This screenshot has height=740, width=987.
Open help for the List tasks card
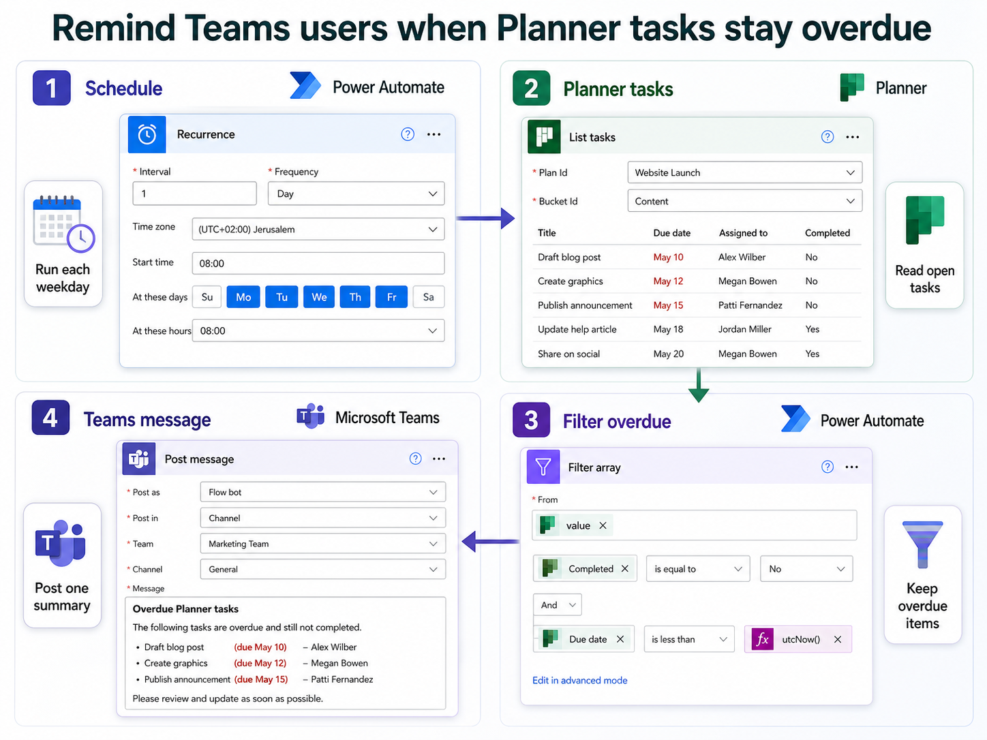tap(827, 137)
